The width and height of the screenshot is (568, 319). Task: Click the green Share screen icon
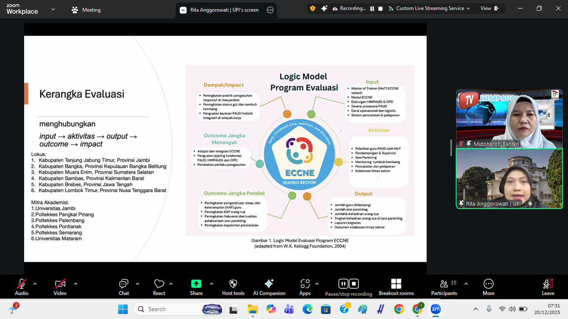point(196,284)
